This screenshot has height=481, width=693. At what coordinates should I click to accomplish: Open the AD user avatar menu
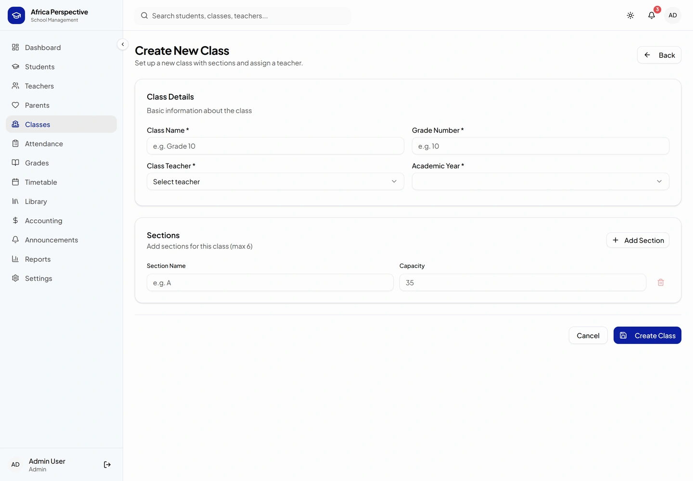(673, 15)
